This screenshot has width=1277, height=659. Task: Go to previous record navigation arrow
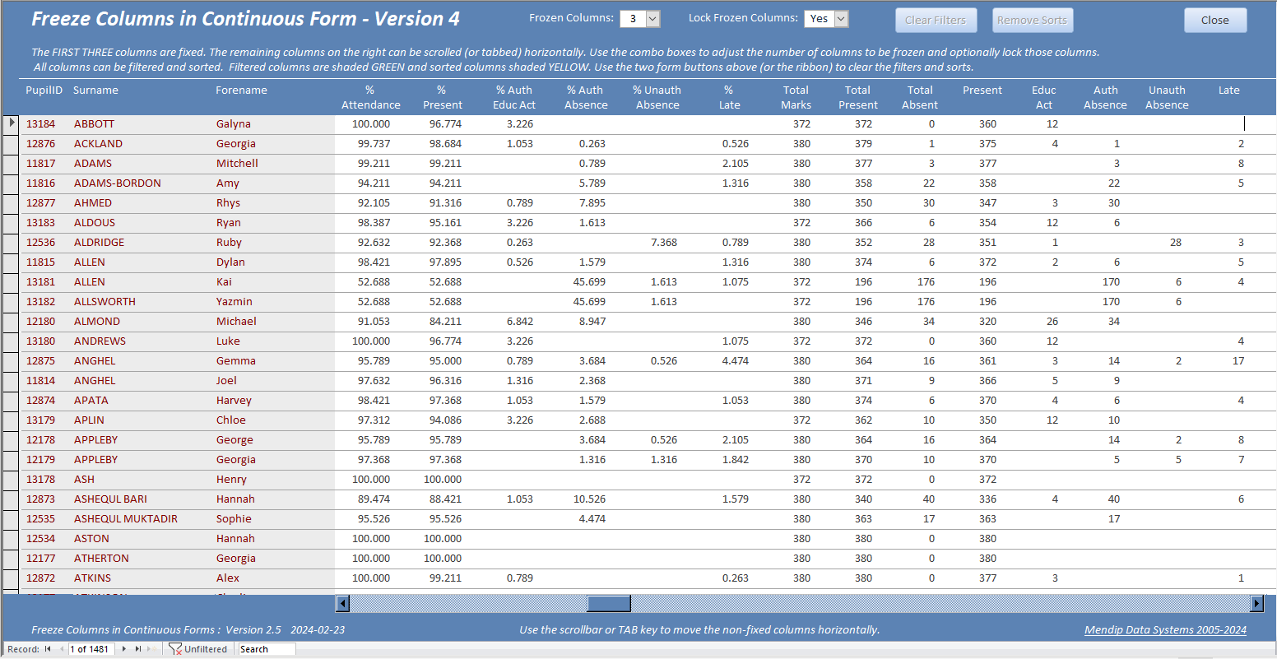pyautogui.click(x=62, y=649)
